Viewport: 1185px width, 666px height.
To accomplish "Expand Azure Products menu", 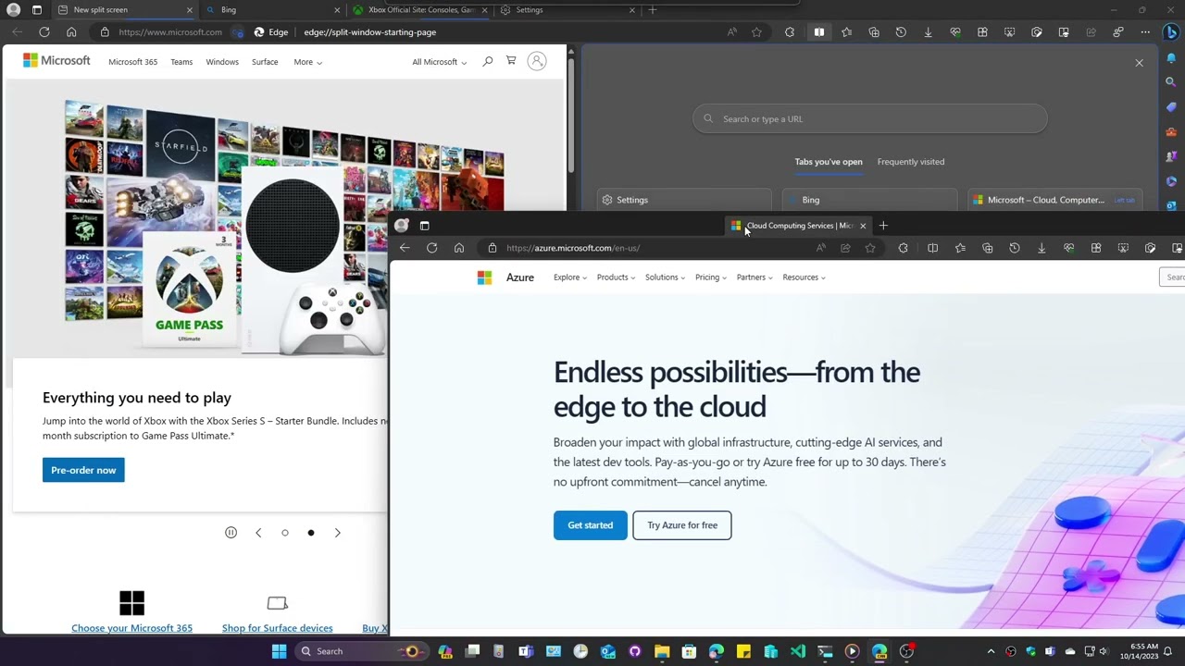I will [616, 277].
